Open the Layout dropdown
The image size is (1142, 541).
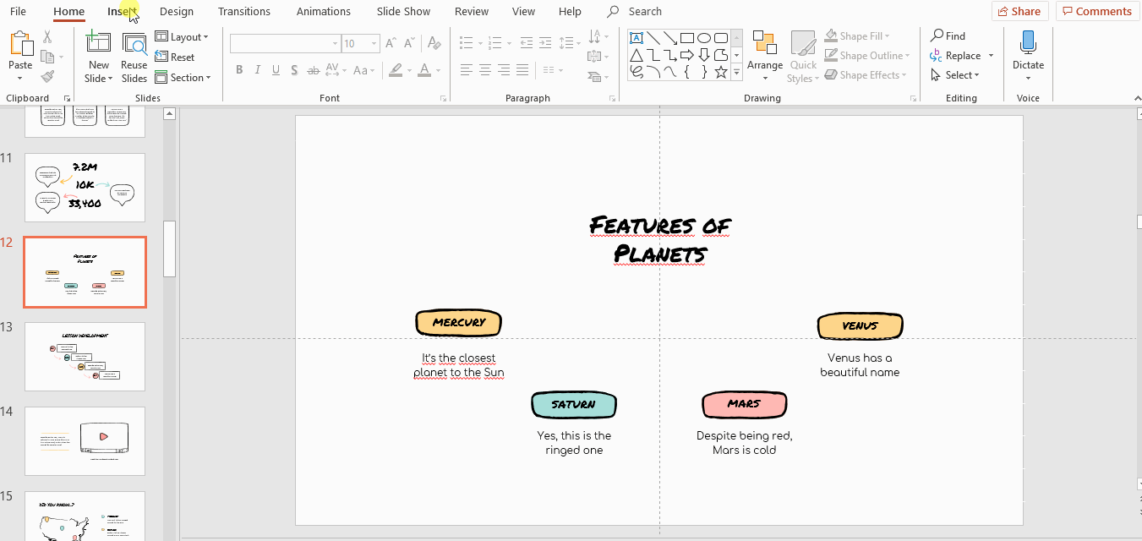[182, 37]
